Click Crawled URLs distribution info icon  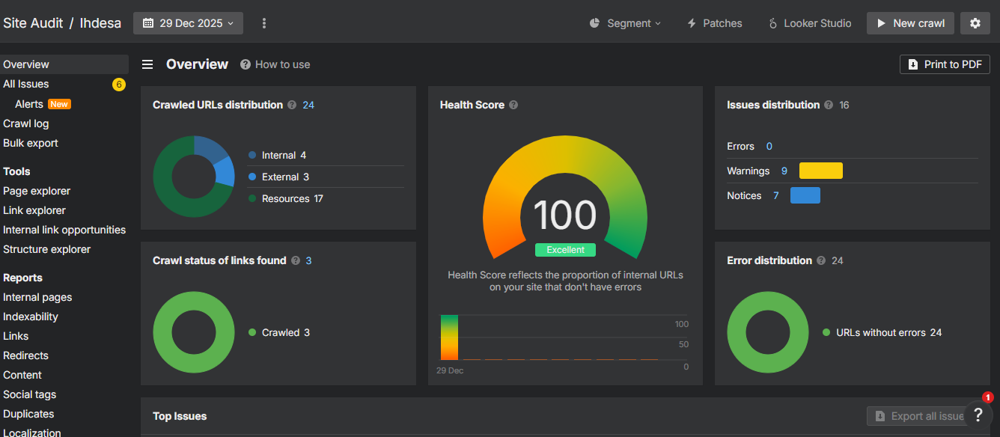[x=292, y=105]
